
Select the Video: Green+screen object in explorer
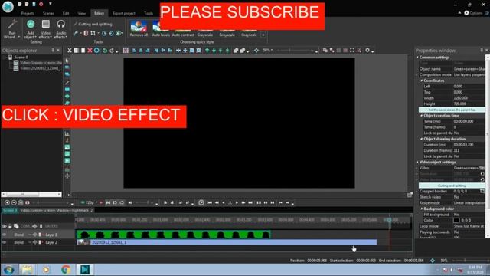[x=41, y=63]
